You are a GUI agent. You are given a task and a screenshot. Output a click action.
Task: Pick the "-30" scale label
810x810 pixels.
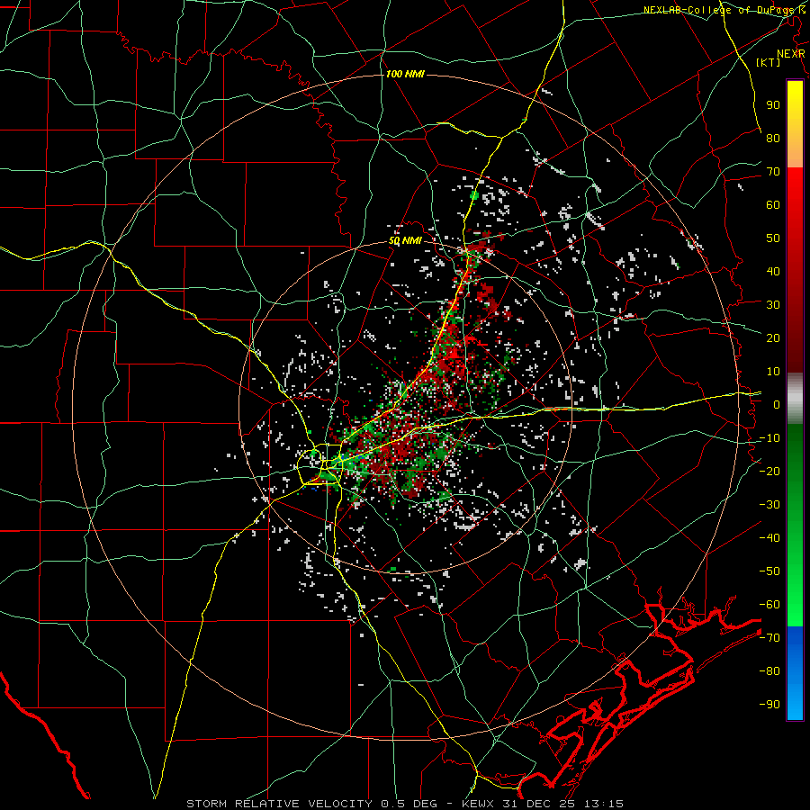pyautogui.click(x=769, y=505)
